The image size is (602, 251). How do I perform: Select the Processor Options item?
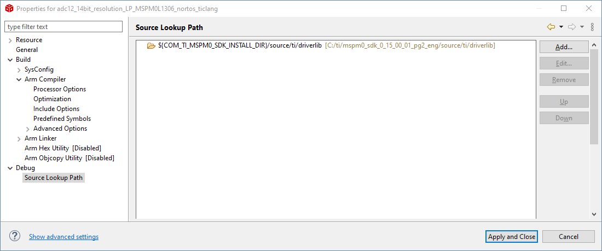[59, 89]
